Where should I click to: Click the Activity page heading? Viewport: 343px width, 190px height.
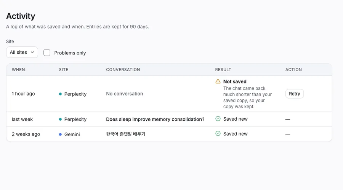pos(21,16)
